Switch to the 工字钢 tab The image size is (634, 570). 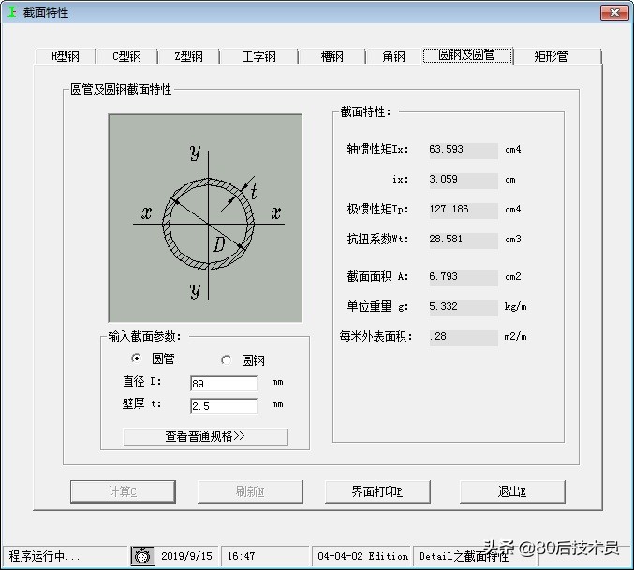point(259,56)
